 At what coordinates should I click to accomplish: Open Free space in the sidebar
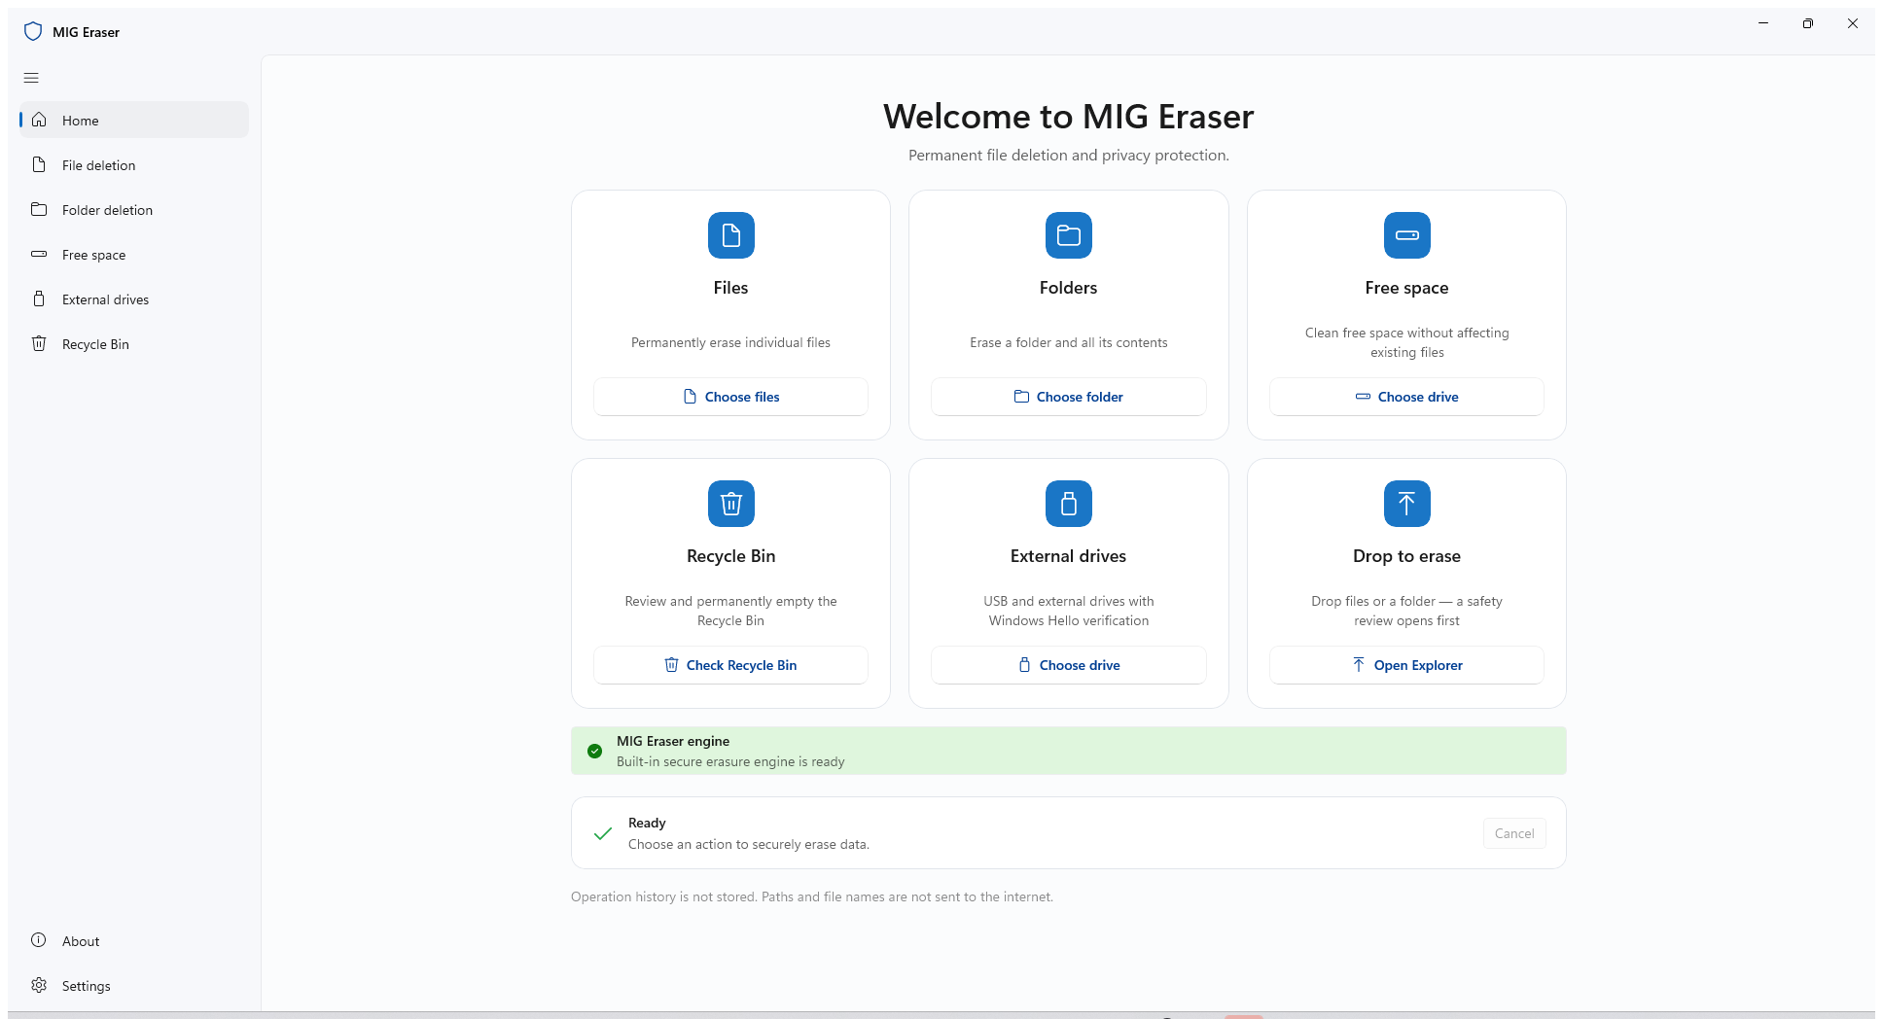point(134,255)
